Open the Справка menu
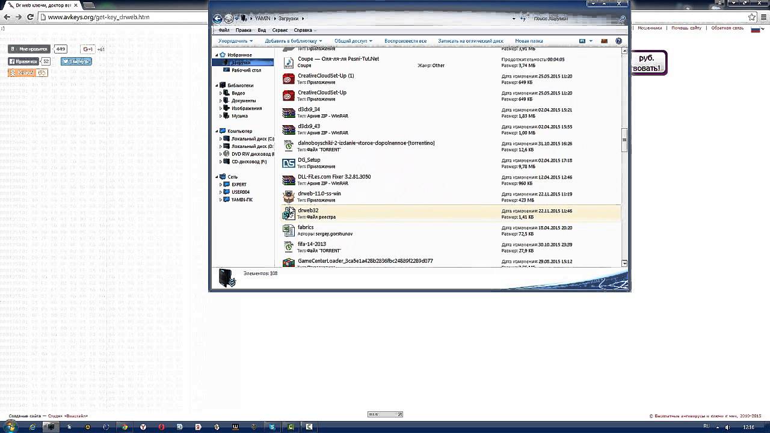 [x=303, y=30]
